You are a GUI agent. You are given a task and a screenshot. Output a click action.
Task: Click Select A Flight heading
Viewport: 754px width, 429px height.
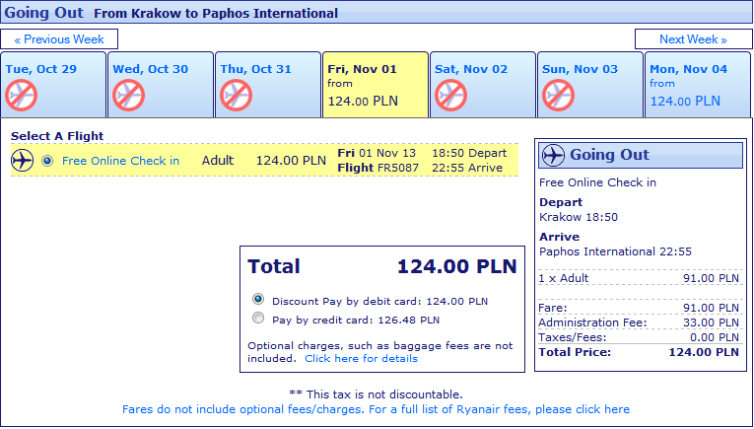coord(57,136)
